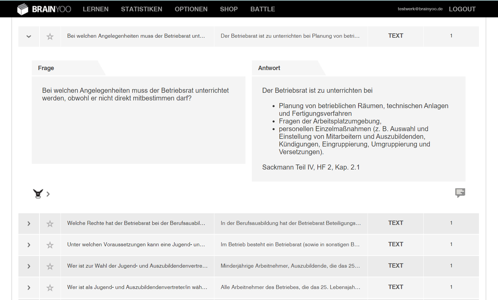Click the cow mascot icon below the question
The image size is (498, 300).
(x=38, y=194)
